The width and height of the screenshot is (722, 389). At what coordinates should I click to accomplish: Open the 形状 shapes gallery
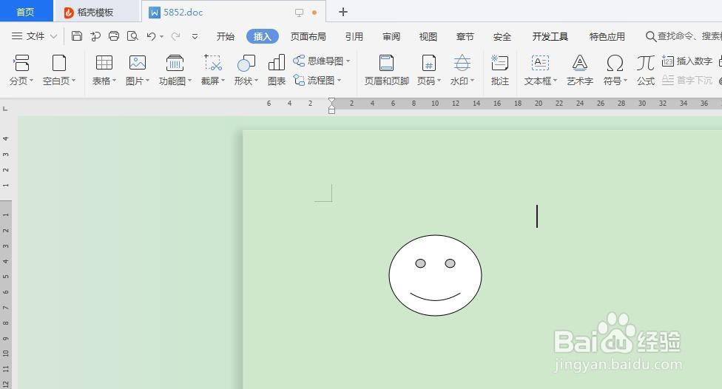(246, 70)
